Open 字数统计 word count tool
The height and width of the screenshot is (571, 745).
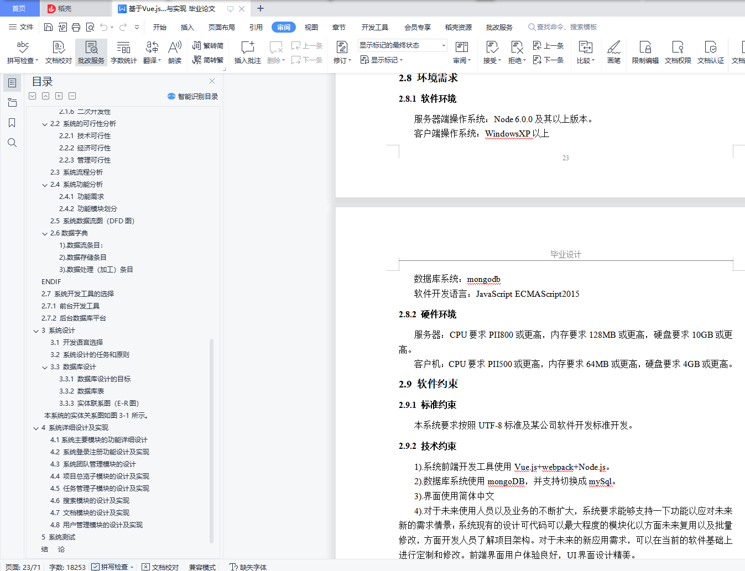[x=123, y=53]
